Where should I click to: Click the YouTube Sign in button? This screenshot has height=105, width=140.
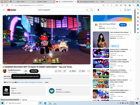[x=128, y=10]
